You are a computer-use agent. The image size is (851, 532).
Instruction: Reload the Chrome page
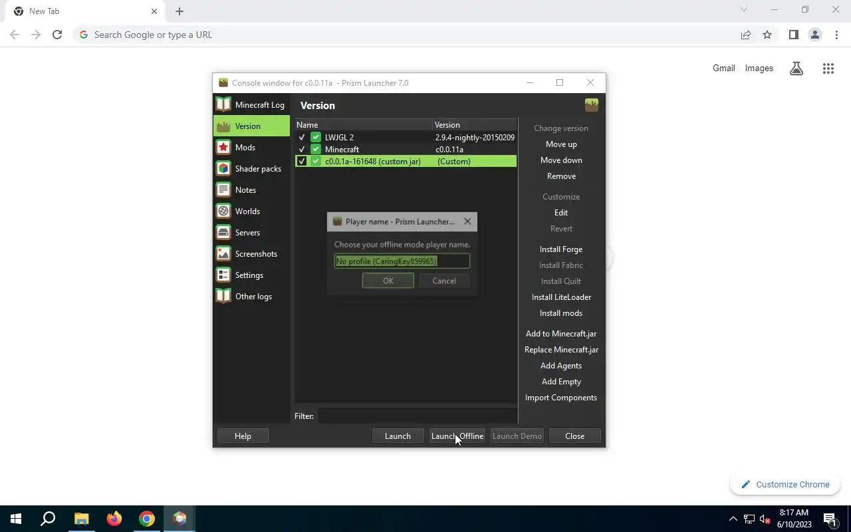(57, 35)
